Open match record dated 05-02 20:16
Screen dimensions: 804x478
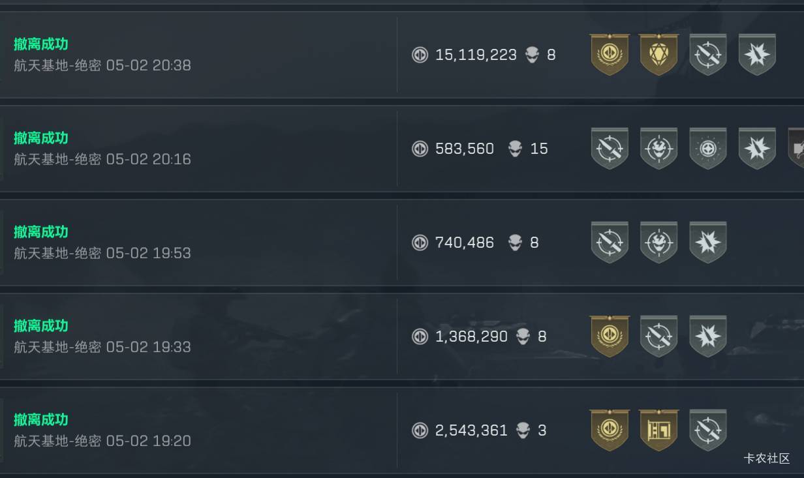[402, 149]
